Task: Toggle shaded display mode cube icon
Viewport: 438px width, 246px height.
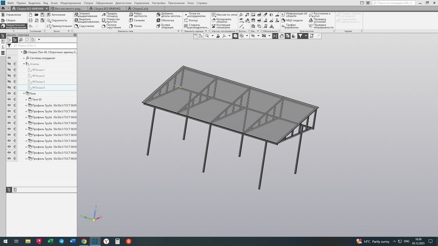Action: click(x=235, y=36)
